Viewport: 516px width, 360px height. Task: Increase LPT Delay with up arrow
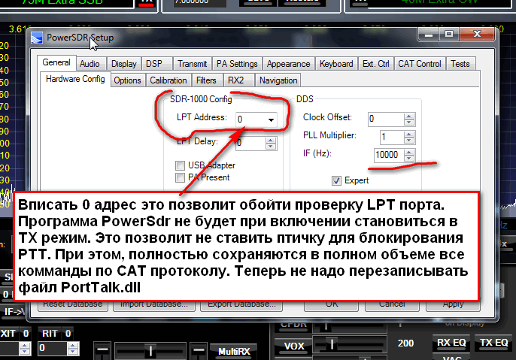click(271, 141)
